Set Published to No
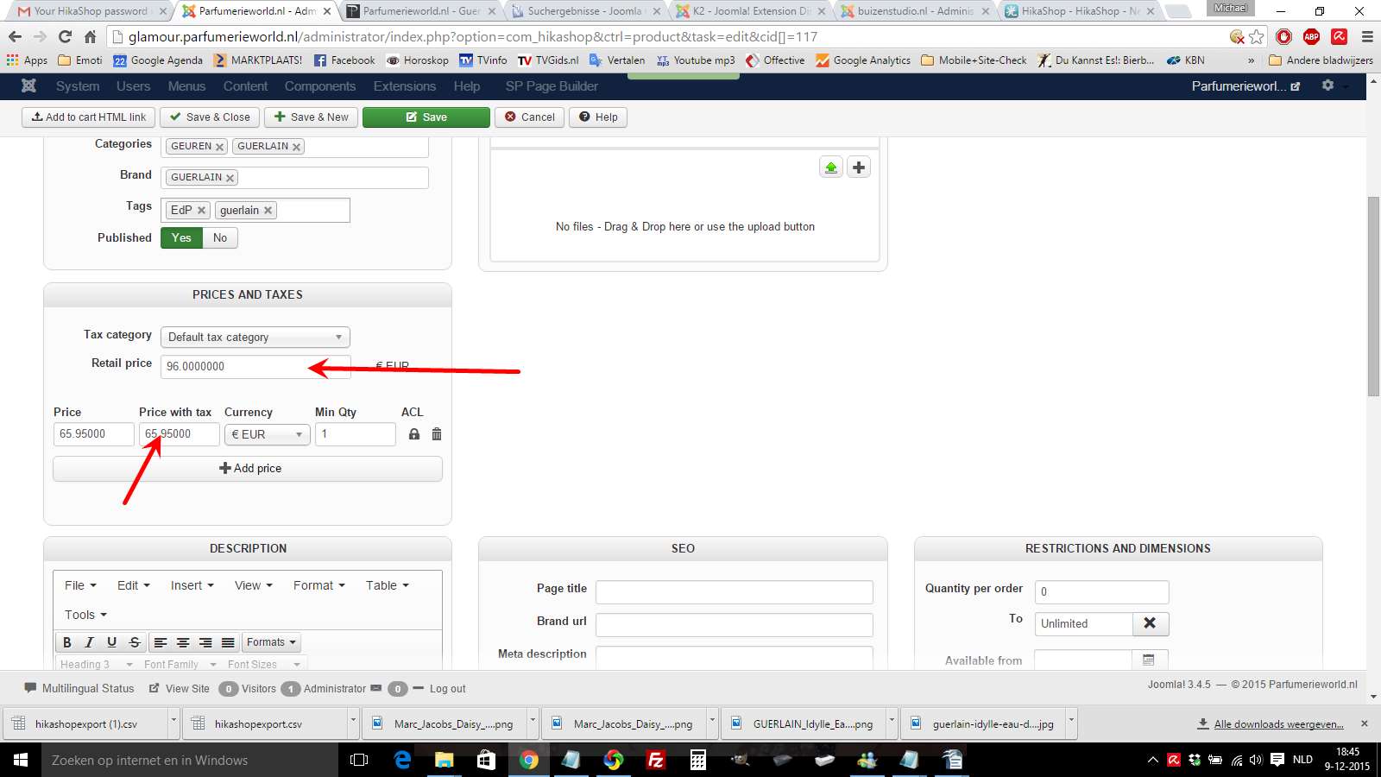Image resolution: width=1381 pixels, height=777 pixels. click(x=220, y=238)
